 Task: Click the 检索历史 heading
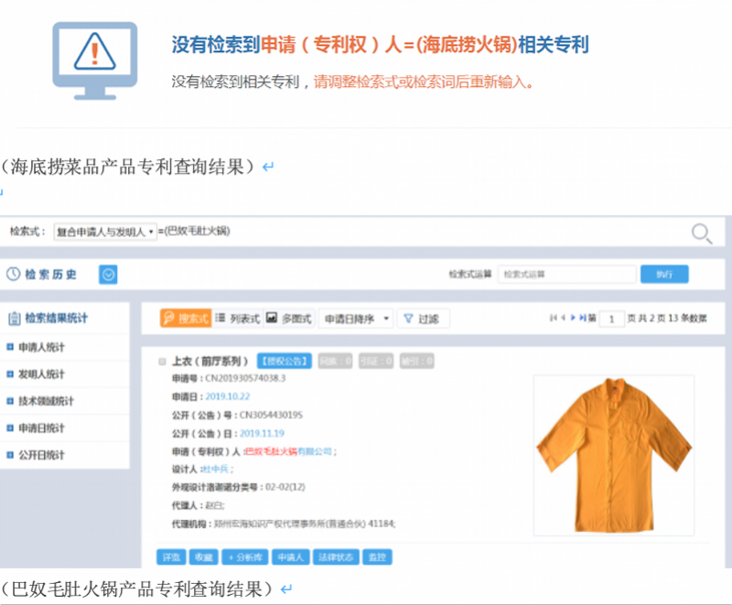click(x=50, y=274)
